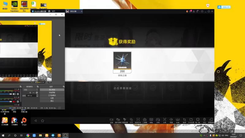The image size is (245, 138).
Task: Mute the first OBS audio channel speaker
Action: point(14,94)
